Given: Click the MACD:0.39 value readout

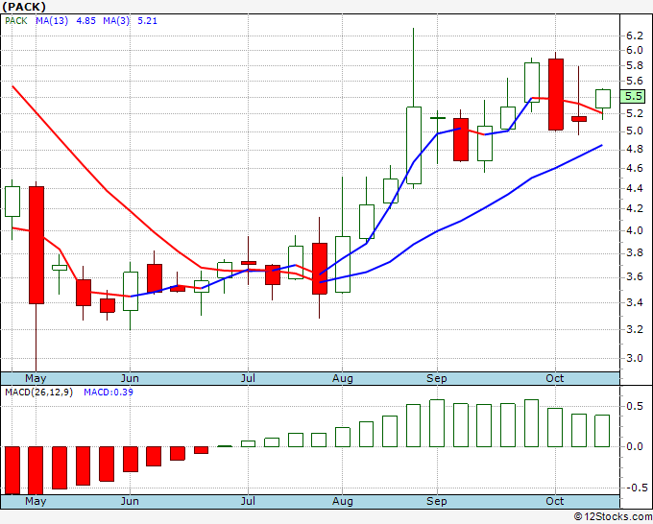Looking at the screenshot, I should pos(109,393).
